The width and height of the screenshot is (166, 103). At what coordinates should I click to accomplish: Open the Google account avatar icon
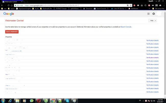[x=153, y=14]
